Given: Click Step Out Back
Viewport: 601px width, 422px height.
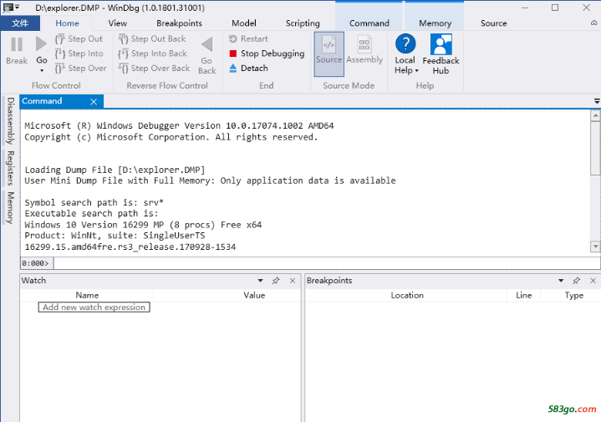Looking at the screenshot, I should pyautogui.click(x=152, y=38).
